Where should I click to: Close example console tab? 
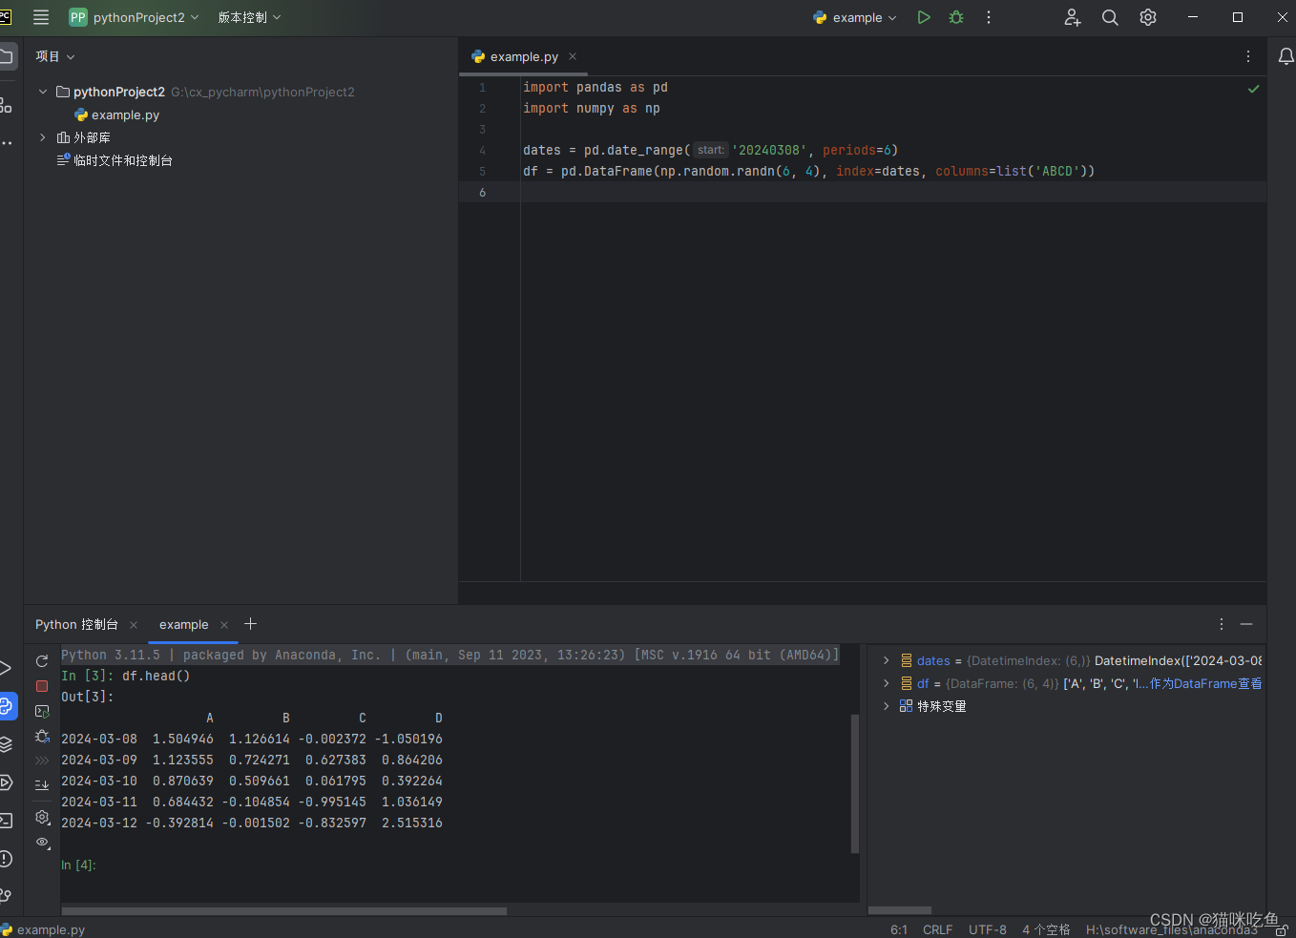pyautogui.click(x=224, y=625)
